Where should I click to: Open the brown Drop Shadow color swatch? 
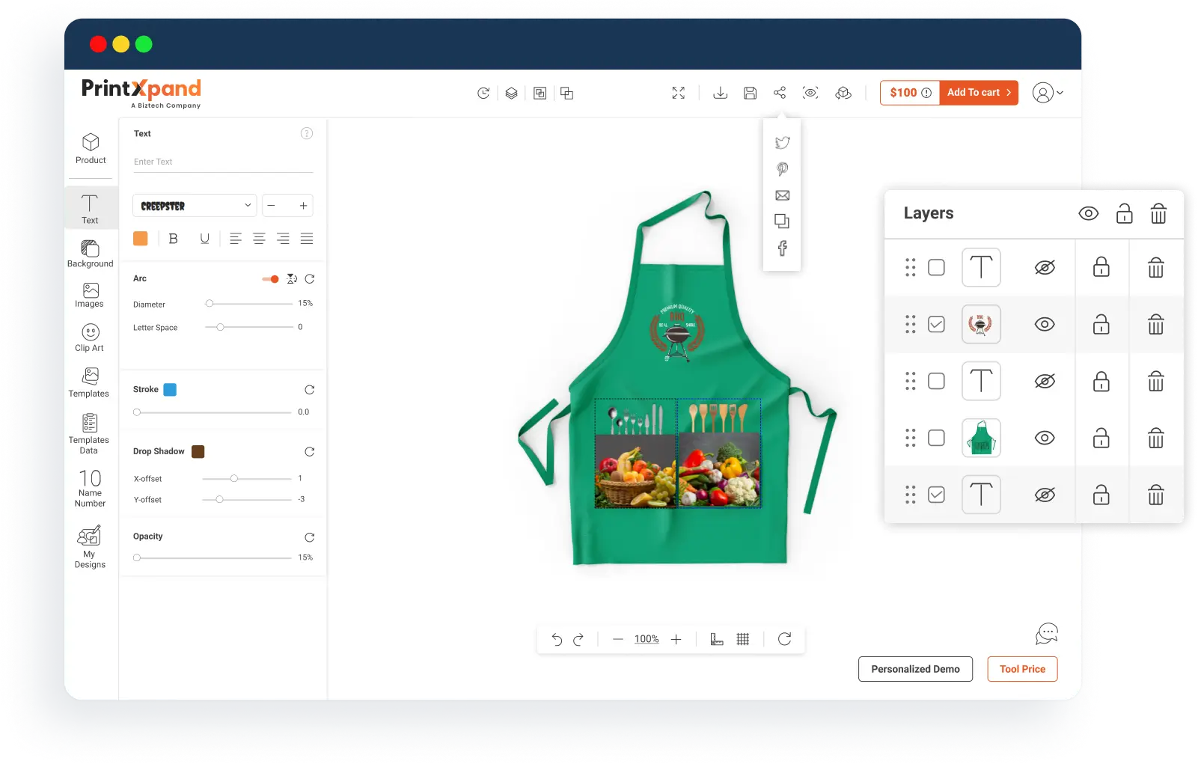pos(198,452)
